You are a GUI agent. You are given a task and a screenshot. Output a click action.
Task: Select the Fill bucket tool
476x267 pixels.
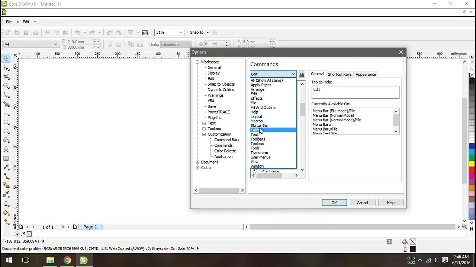(6, 212)
